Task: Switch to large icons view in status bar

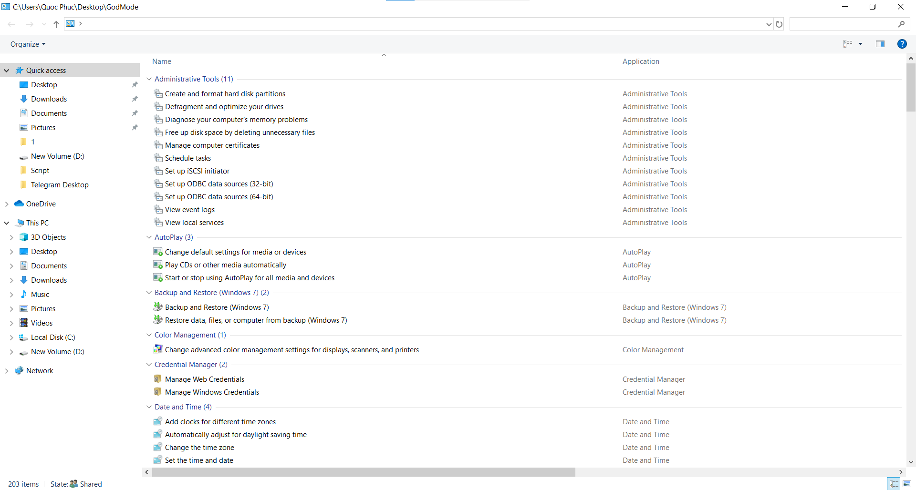Action: [907, 484]
